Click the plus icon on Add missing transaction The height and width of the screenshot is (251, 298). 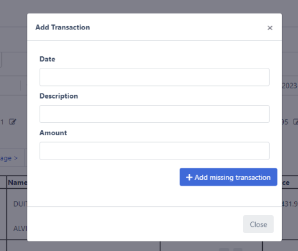189,177
